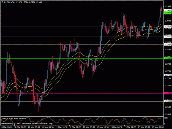Screen dimensions: 172x129
Task: Click the 1.2980 price axis value
Action: pos(168,7)
